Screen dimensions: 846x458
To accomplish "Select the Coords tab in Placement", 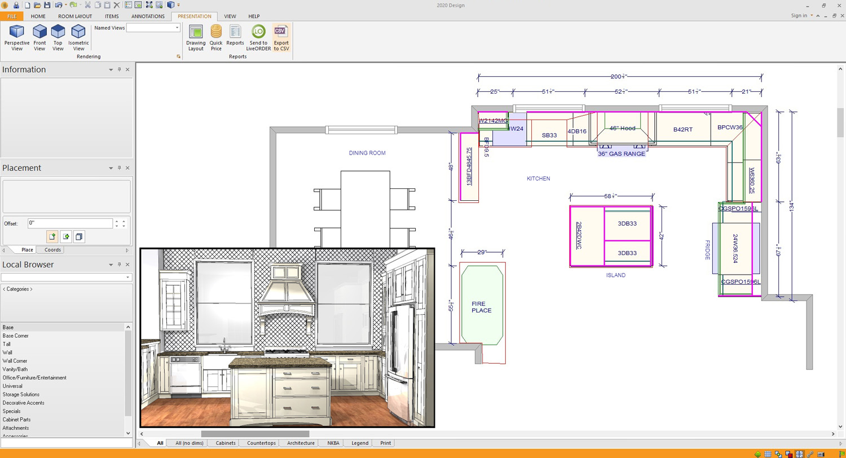I will [x=52, y=250].
